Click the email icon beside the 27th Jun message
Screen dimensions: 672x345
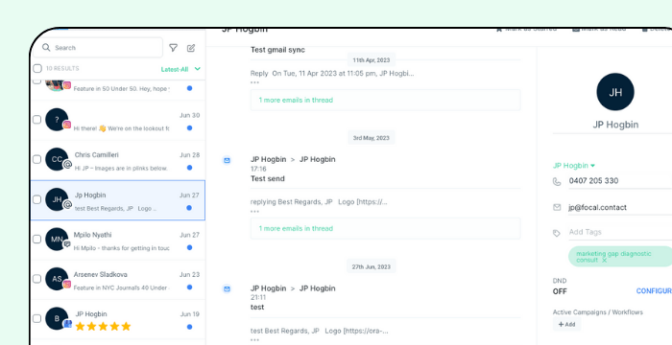click(x=227, y=289)
